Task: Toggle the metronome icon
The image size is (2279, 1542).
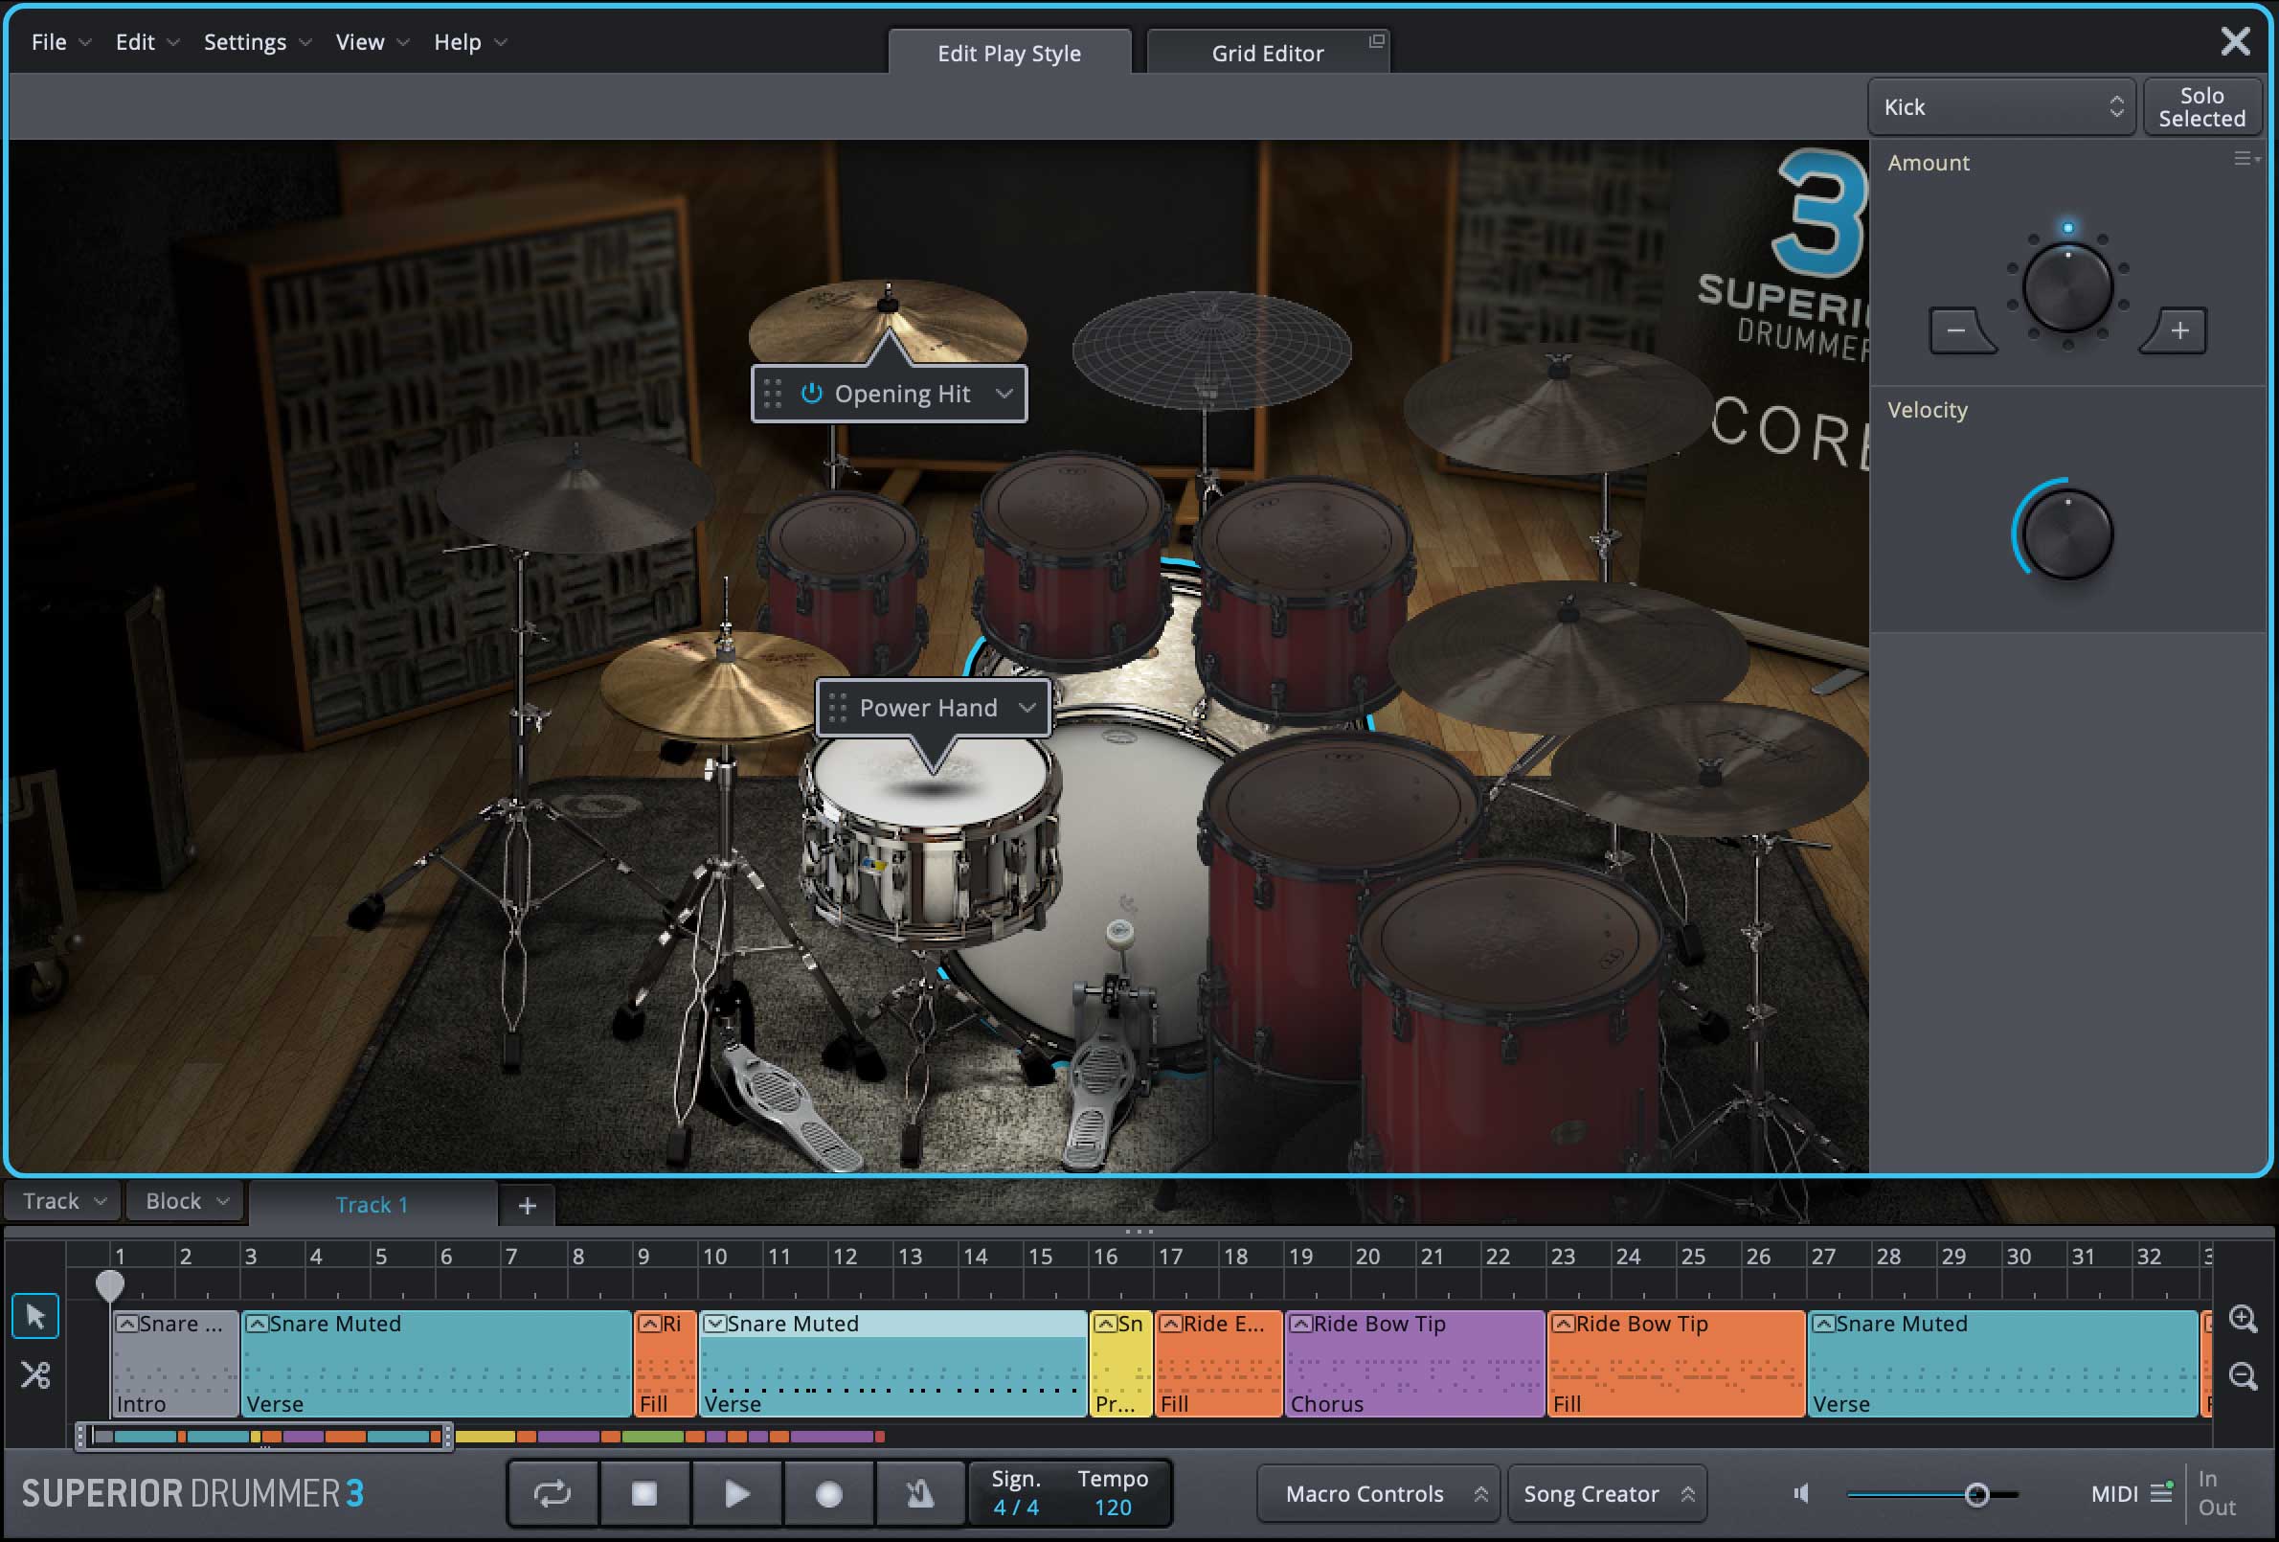Action: [x=920, y=1493]
